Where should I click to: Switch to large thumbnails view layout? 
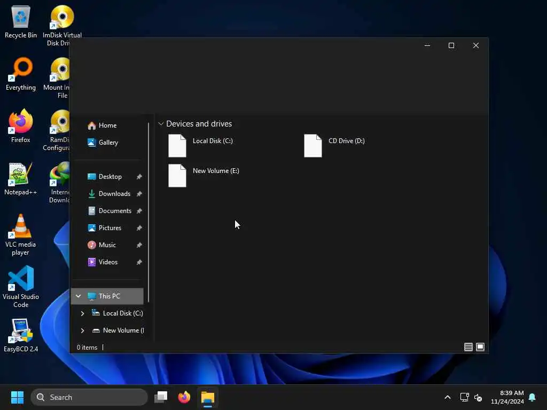click(x=480, y=347)
